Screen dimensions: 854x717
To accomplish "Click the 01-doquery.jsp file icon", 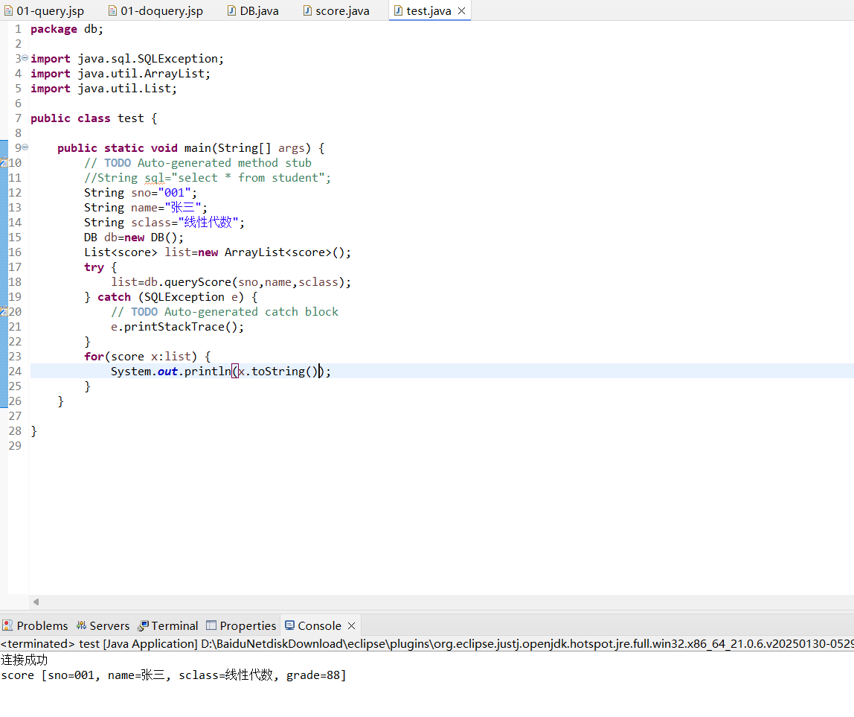I will (x=113, y=11).
